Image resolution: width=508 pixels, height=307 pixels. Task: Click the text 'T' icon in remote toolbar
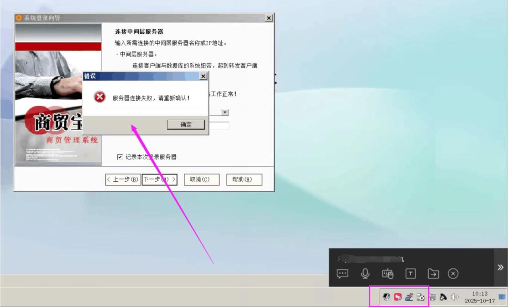coord(411,273)
